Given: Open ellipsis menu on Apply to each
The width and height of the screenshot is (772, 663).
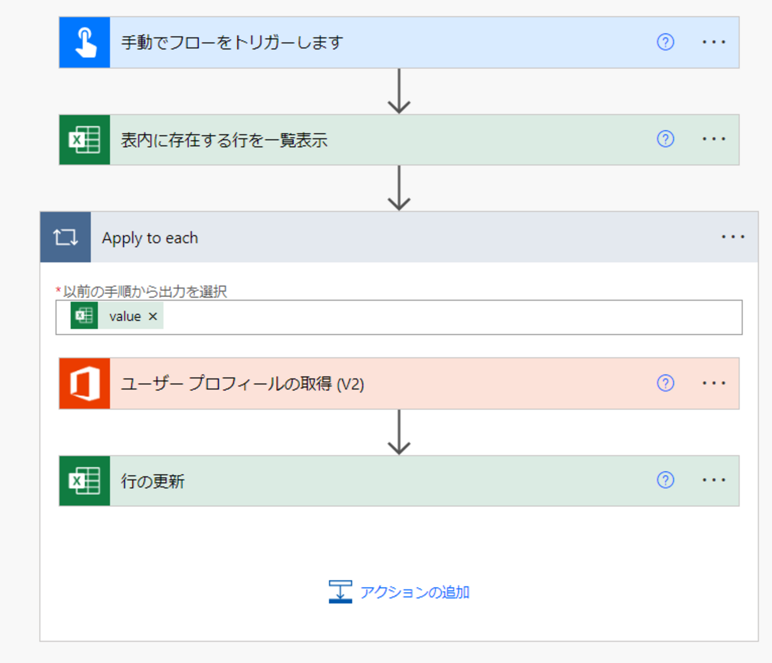Looking at the screenshot, I should [732, 237].
